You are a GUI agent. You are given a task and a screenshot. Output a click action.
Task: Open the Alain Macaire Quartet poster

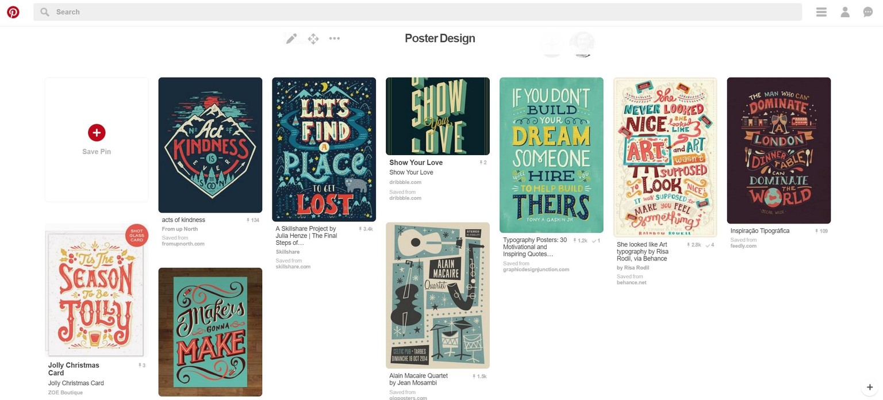[437, 295]
